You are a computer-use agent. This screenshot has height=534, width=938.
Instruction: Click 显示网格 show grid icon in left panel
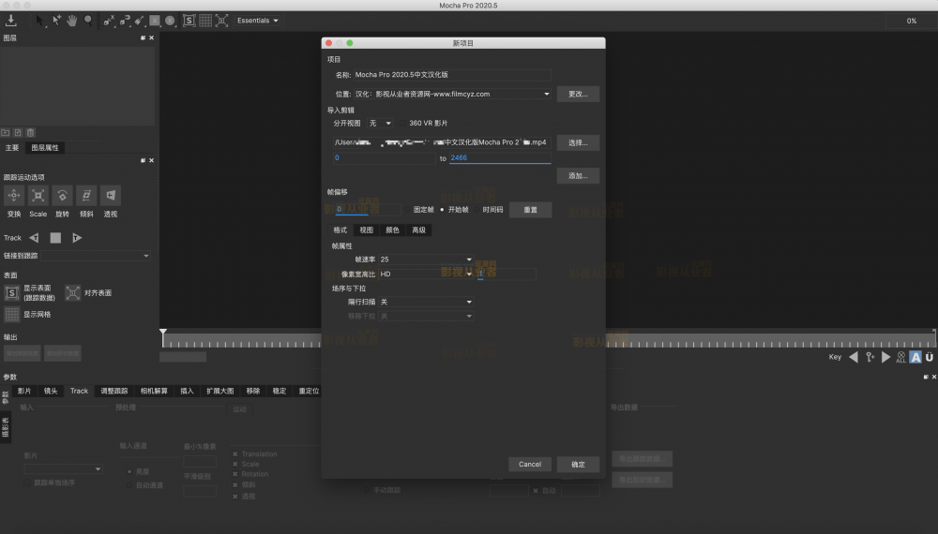tap(12, 314)
